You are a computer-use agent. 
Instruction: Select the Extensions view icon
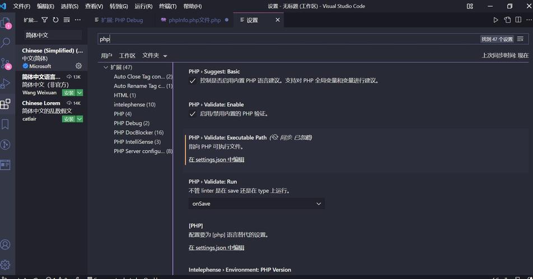[x=6, y=104]
